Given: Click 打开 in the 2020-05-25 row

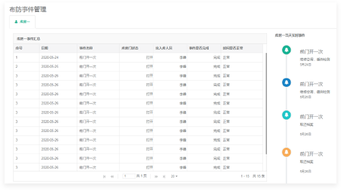Looking at the screenshot, I should [149, 66].
